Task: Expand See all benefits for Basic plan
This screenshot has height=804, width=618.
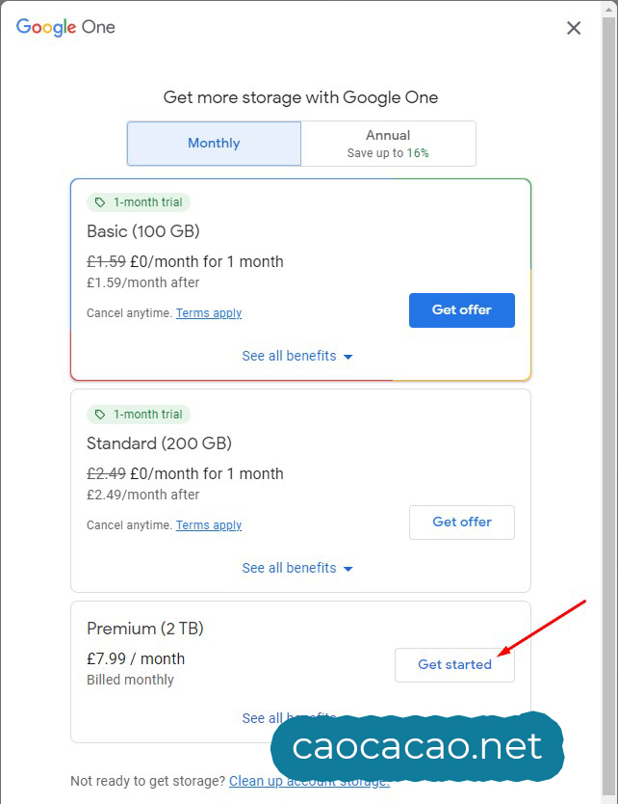Action: pyautogui.click(x=297, y=356)
